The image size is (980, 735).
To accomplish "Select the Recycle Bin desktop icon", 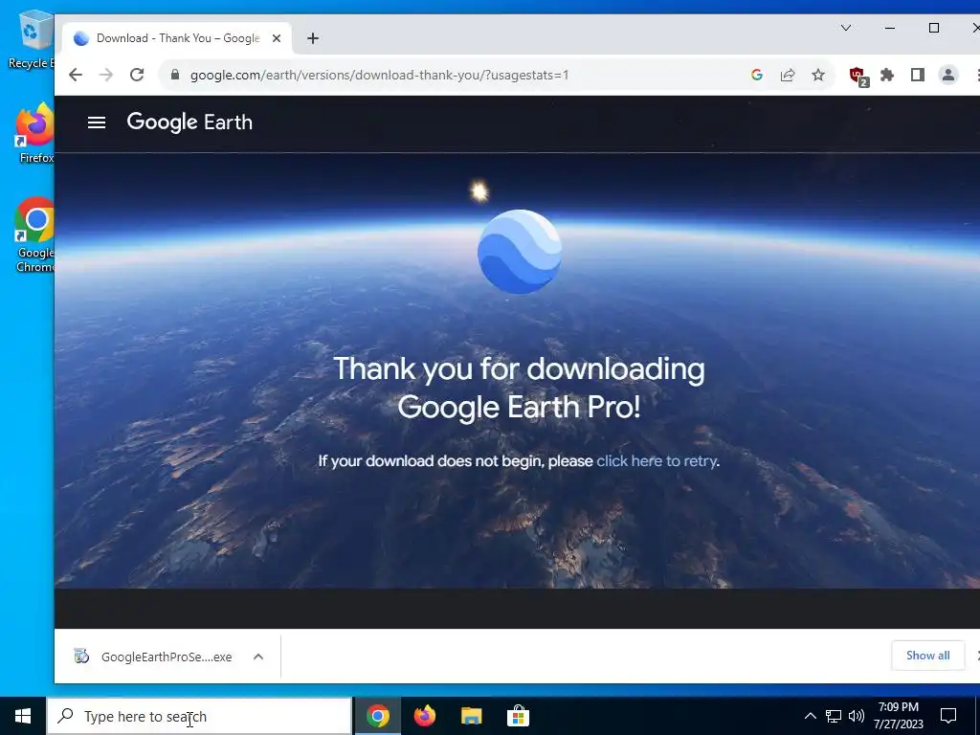I will pyautogui.click(x=31, y=38).
